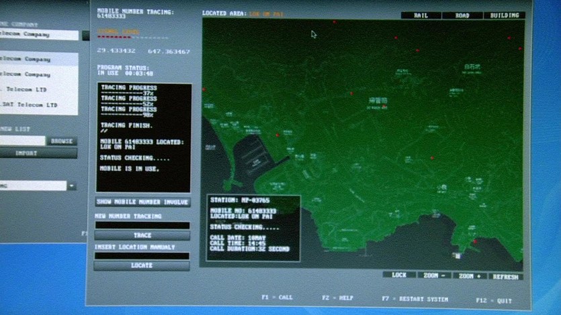This screenshot has height=315, width=561.
Task: Toggle the BUILDING map layer
Action: tap(504, 15)
